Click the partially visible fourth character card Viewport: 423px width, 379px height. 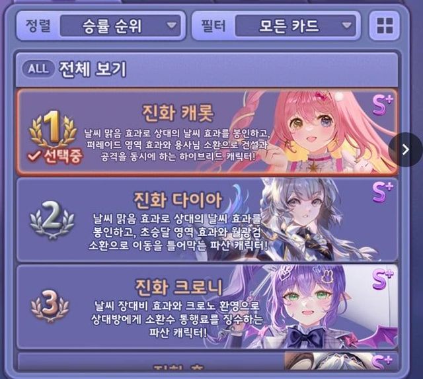(207, 360)
